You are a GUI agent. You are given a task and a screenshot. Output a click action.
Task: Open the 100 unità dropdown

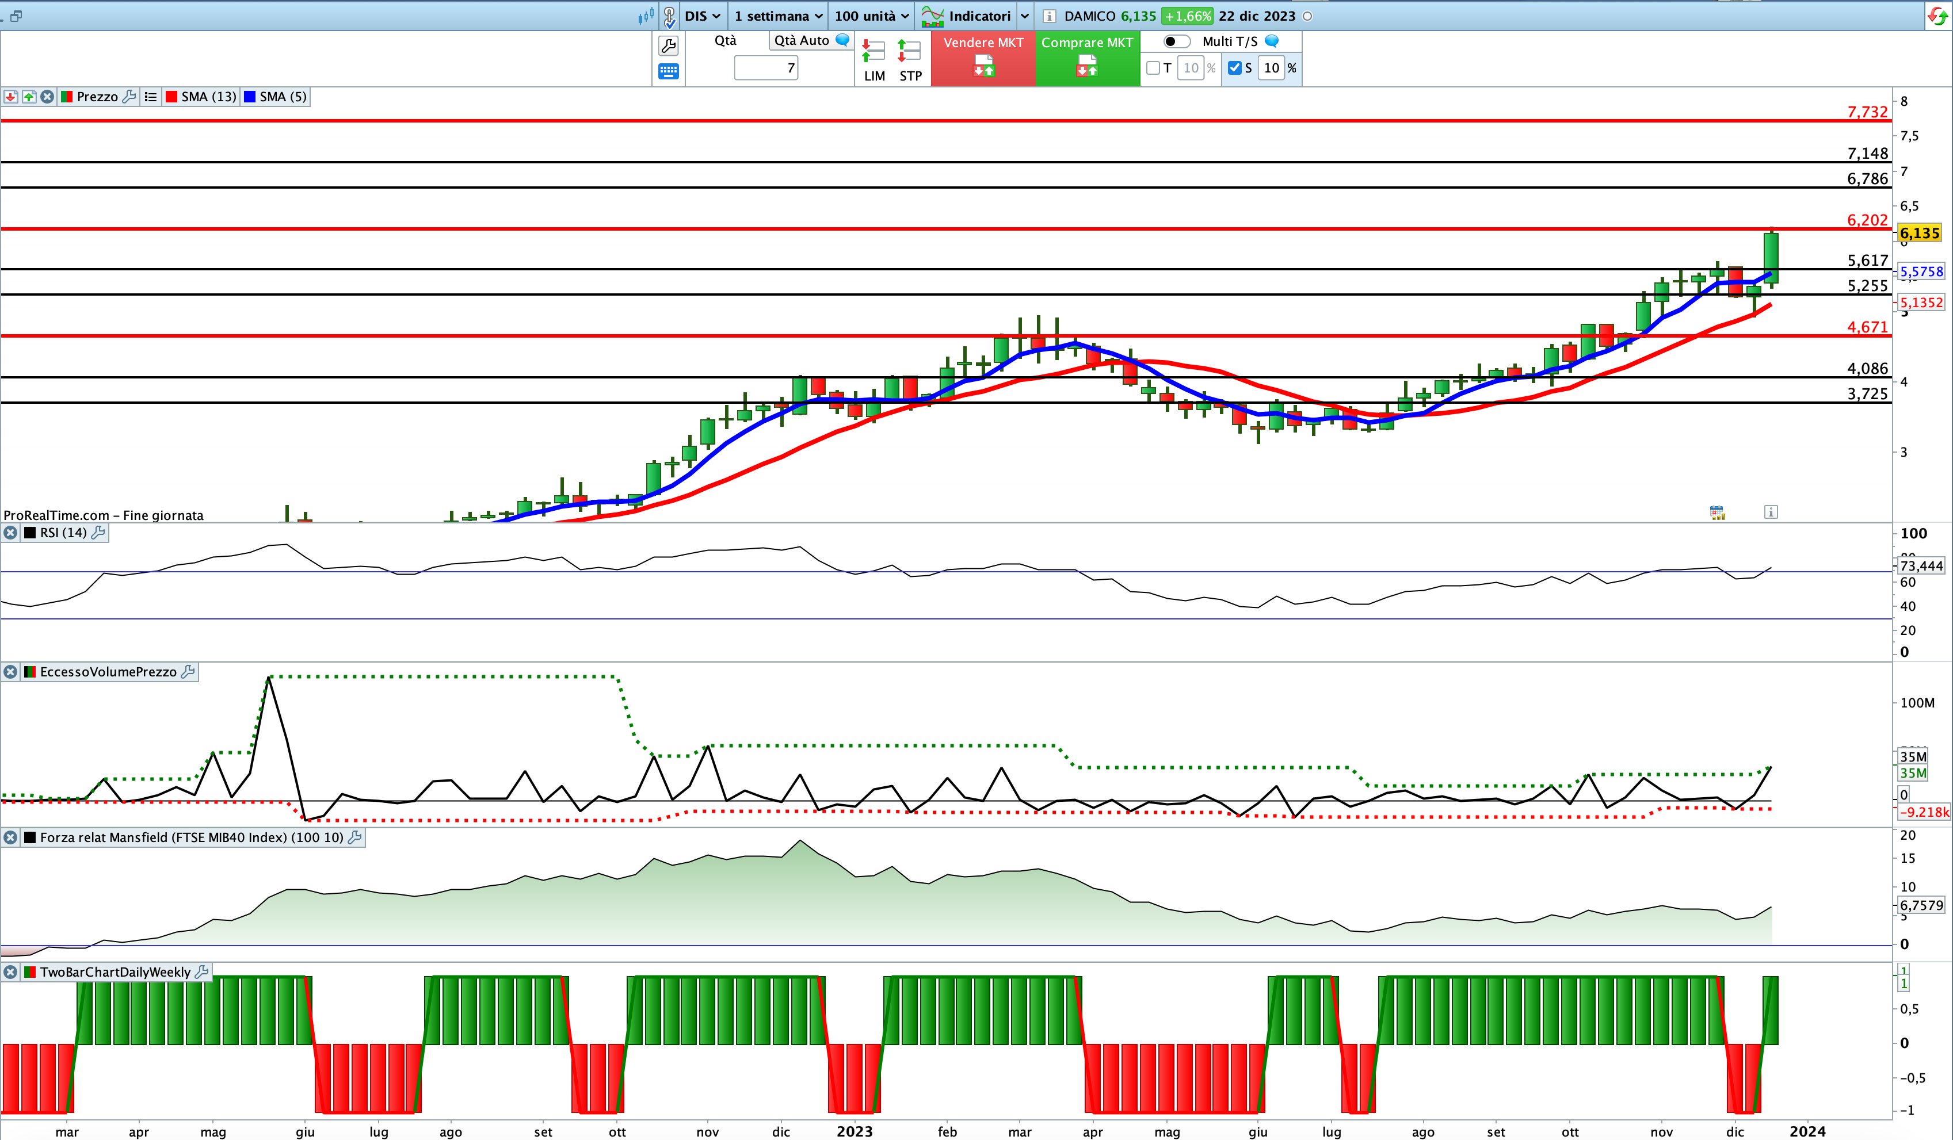tap(871, 16)
